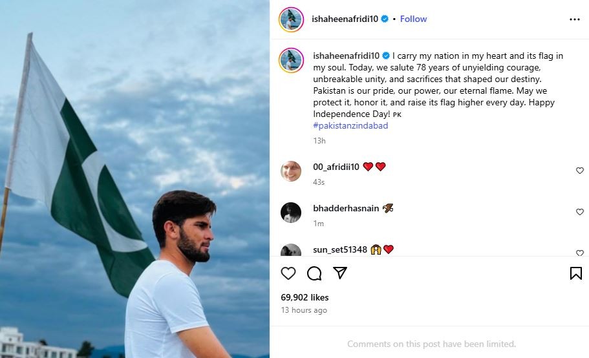Save post with bookmark icon

[575, 273]
